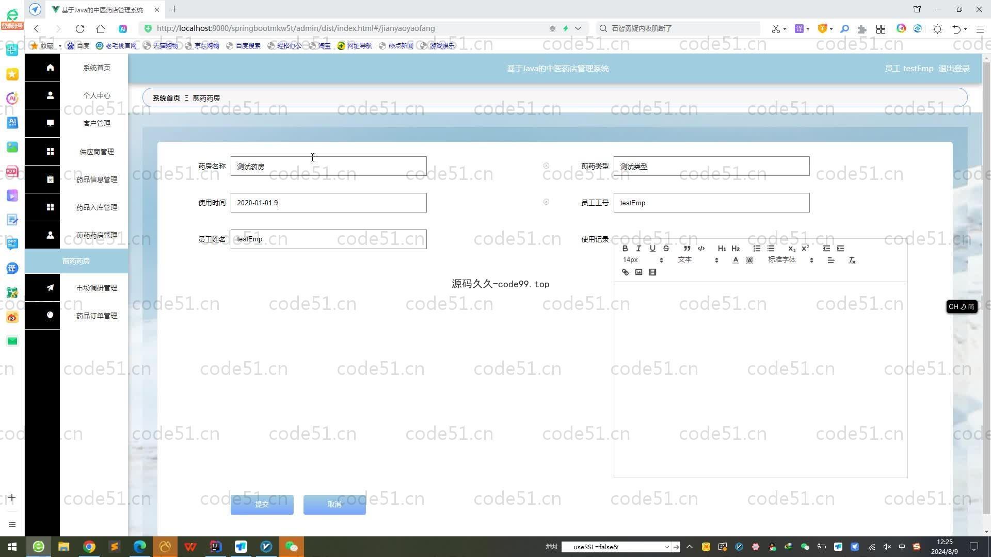This screenshot has height=557, width=991.
Task: Click the browser home button
Action: (x=101, y=28)
